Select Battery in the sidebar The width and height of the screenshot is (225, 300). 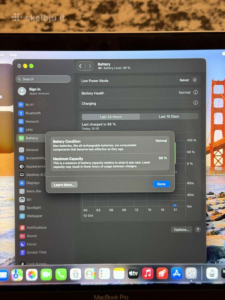(x=31, y=138)
